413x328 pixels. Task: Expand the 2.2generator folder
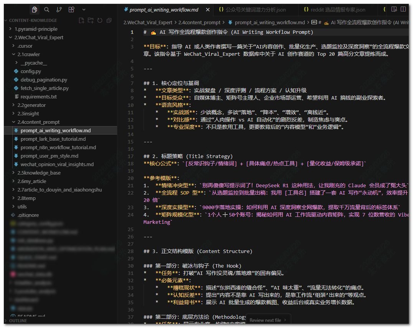31,105
